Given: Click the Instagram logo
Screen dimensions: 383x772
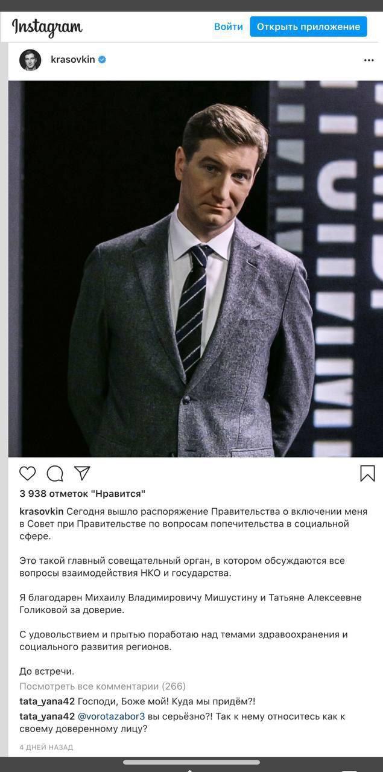Looking at the screenshot, I should point(47,27).
